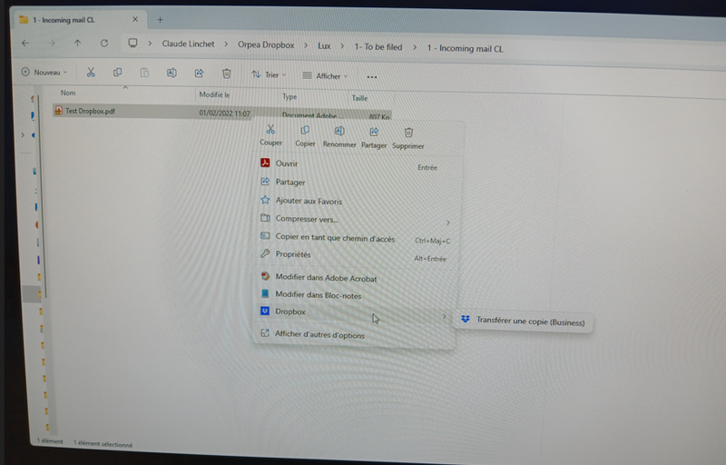The image size is (726, 465).
Task: Sort by the Nom column header
Action: coord(68,93)
